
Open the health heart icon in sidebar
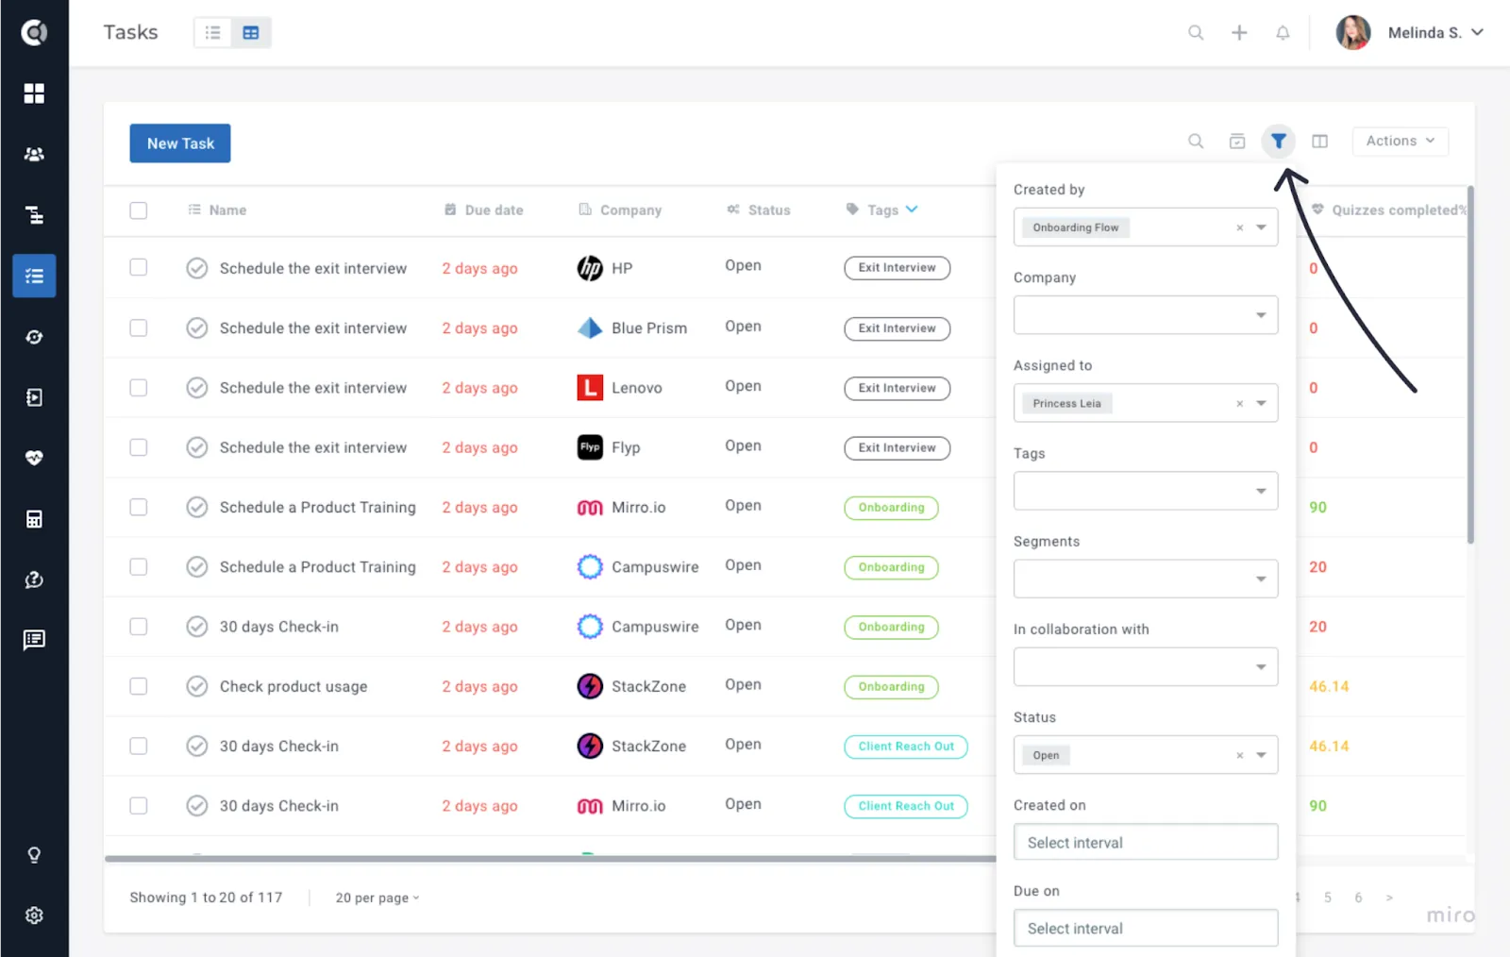34,458
